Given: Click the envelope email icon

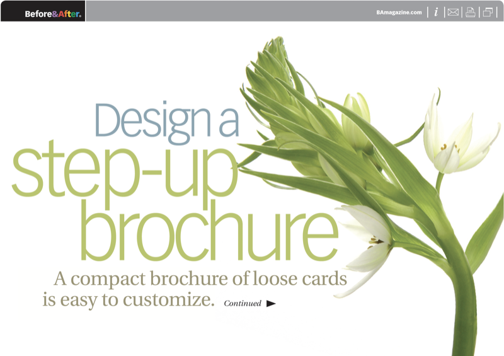Looking at the screenshot, I should click(x=452, y=12).
